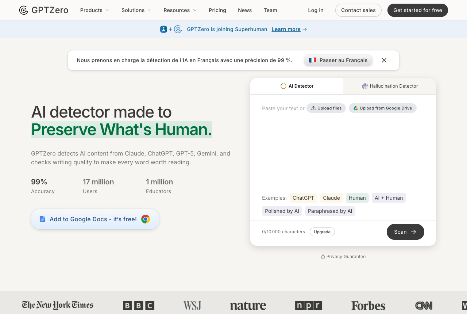
Task: Click the Chrome icon in Google Docs button
Action: (x=146, y=219)
